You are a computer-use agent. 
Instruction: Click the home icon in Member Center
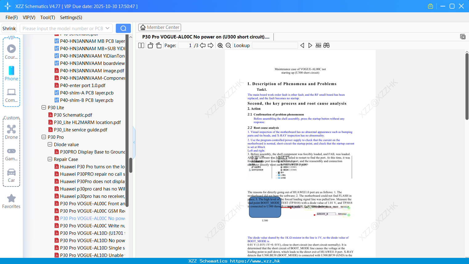click(x=143, y=27)
